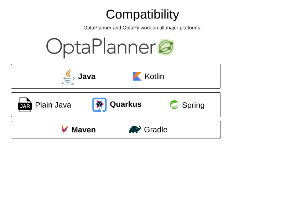Open the Plain Java label

point(53,105)
